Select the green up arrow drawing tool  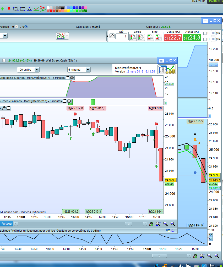(2, 9)
